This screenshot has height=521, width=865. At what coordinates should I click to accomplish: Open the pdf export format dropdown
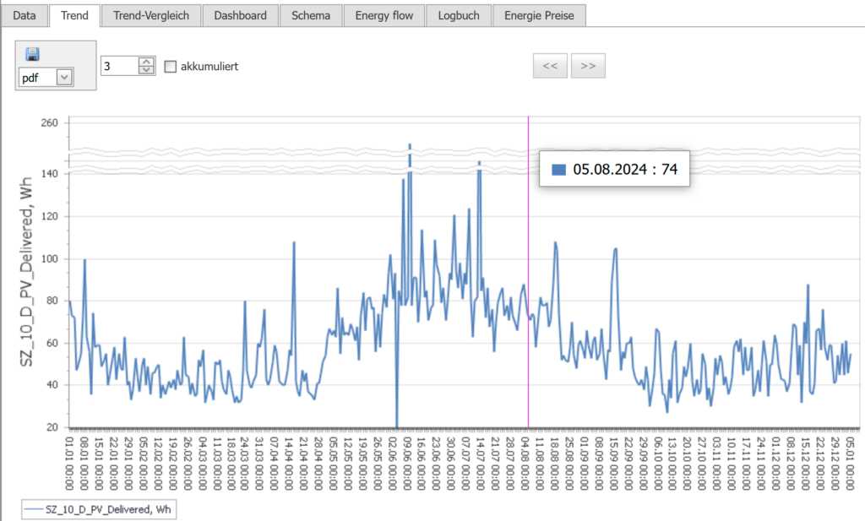[64, 78]
